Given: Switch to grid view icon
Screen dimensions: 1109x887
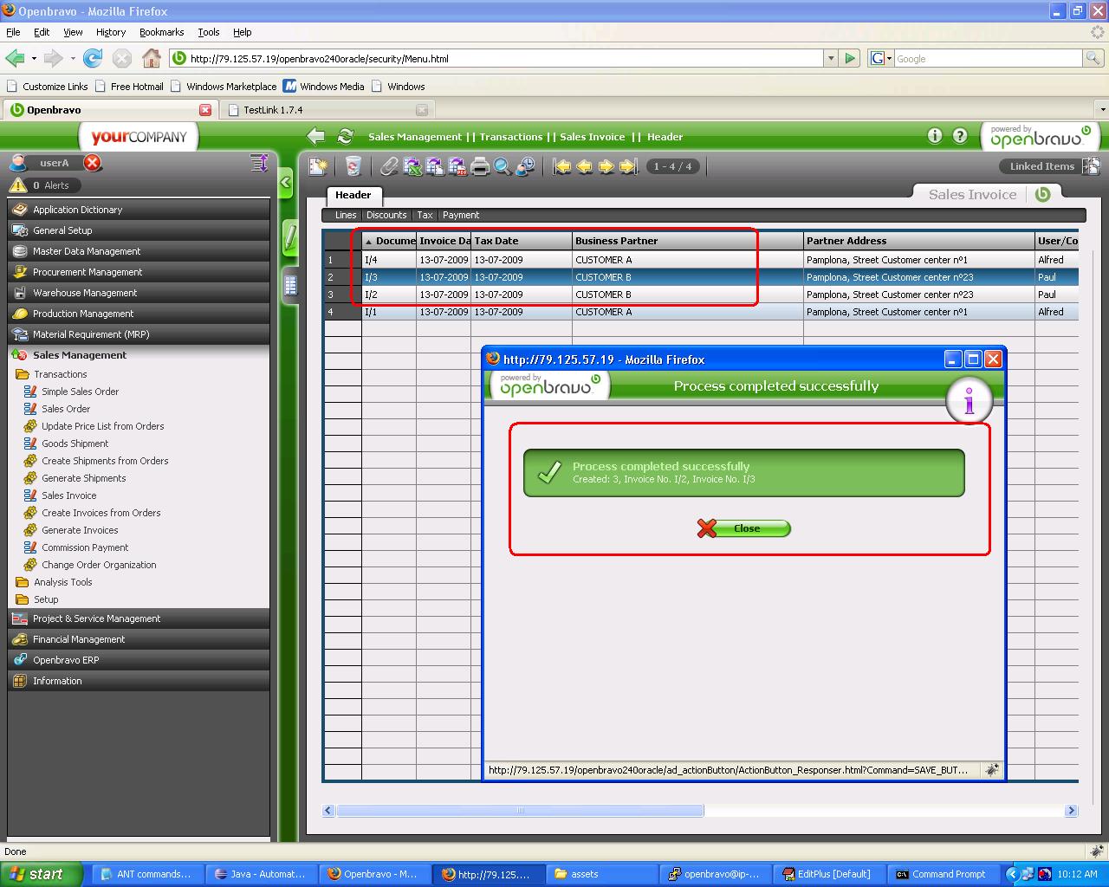Looking at the screenshot, I should (x=290, y=284).
